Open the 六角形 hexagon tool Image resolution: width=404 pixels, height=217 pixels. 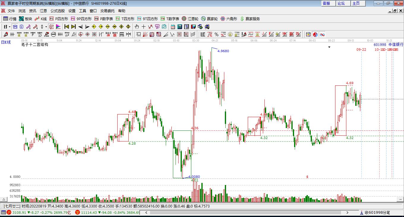point(229,19)
